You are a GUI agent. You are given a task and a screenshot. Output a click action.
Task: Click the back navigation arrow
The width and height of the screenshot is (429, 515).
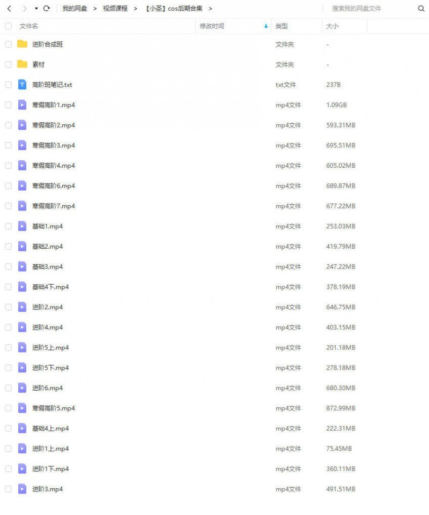(x=9, y=9)
